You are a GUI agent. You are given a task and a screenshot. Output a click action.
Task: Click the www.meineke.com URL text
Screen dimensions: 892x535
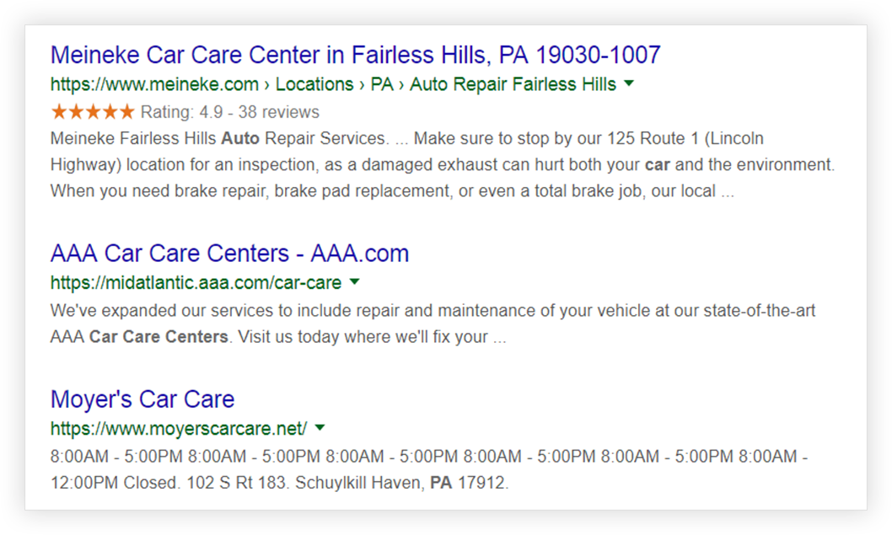click(x=155, y=84)
